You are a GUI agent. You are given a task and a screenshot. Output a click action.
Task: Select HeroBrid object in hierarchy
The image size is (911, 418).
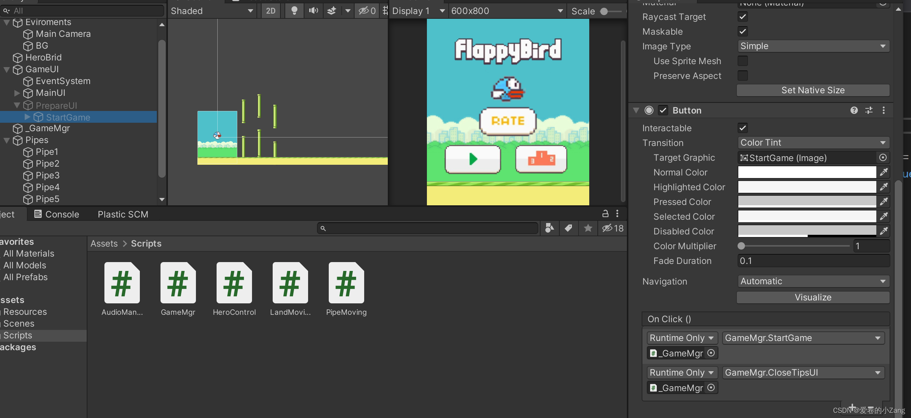(44, 58)
